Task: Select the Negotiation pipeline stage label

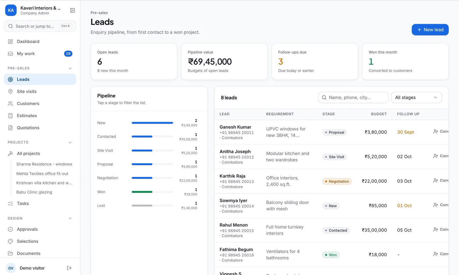Action: 108,178
